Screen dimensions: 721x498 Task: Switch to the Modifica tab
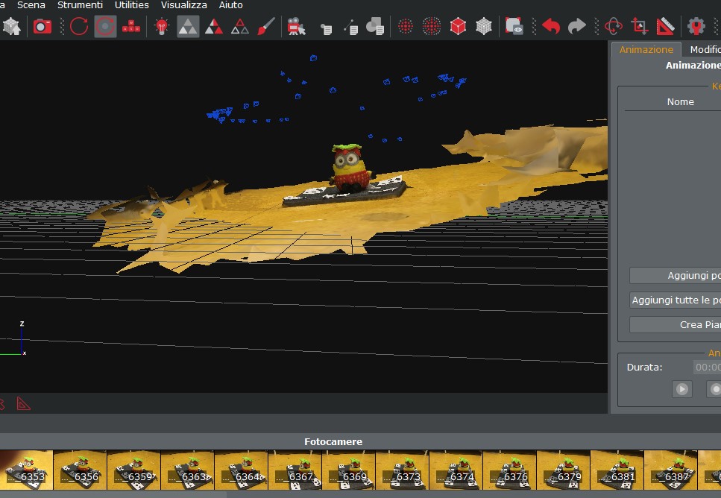(705, 49)
